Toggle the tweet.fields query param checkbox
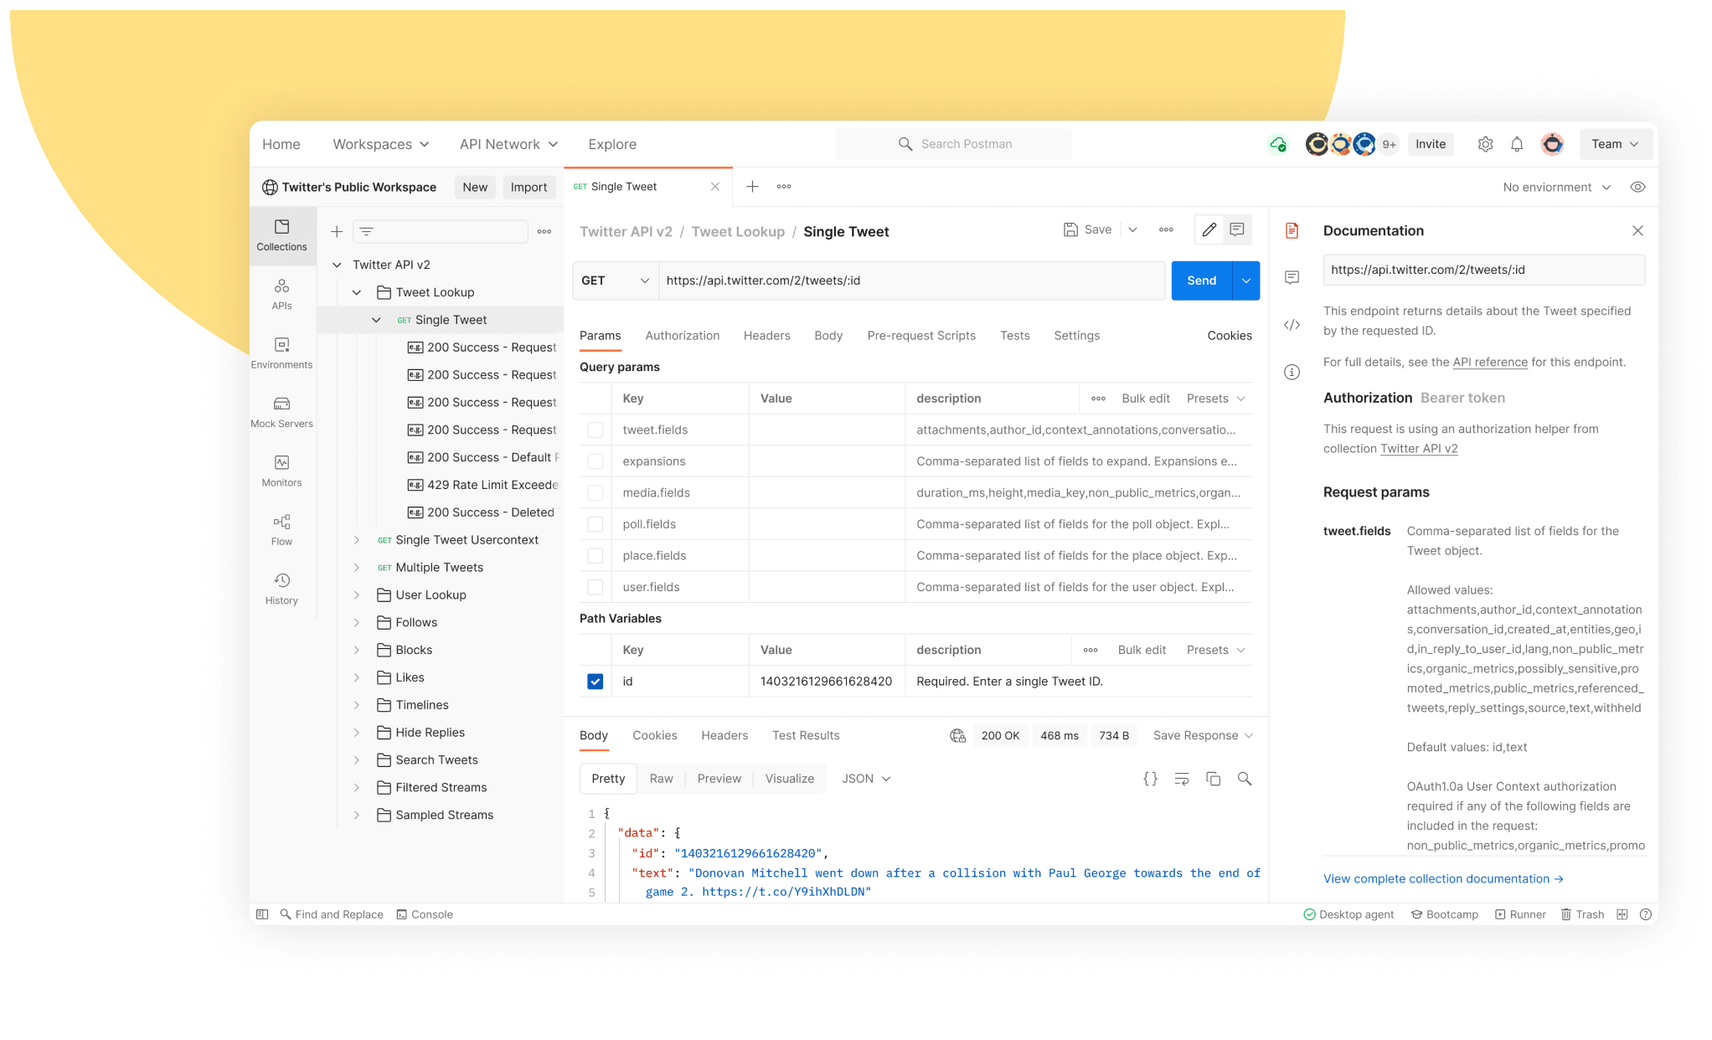This screenshot has height=1040, width=1712. click(x=595, y=429)
